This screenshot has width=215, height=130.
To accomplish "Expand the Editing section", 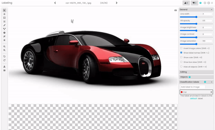I will [196, 72].
